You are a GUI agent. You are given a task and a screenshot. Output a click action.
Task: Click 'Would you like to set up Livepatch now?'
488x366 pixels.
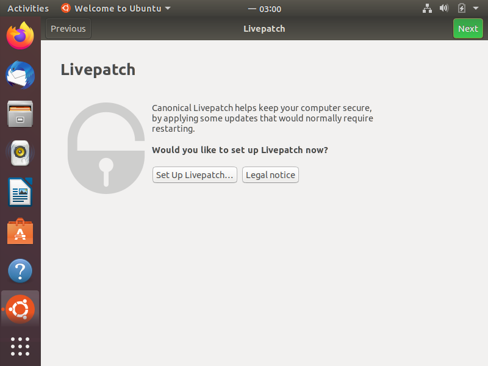click(240, 150)
